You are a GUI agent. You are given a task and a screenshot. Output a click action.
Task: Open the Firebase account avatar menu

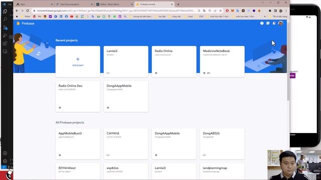tap(281, 23)
